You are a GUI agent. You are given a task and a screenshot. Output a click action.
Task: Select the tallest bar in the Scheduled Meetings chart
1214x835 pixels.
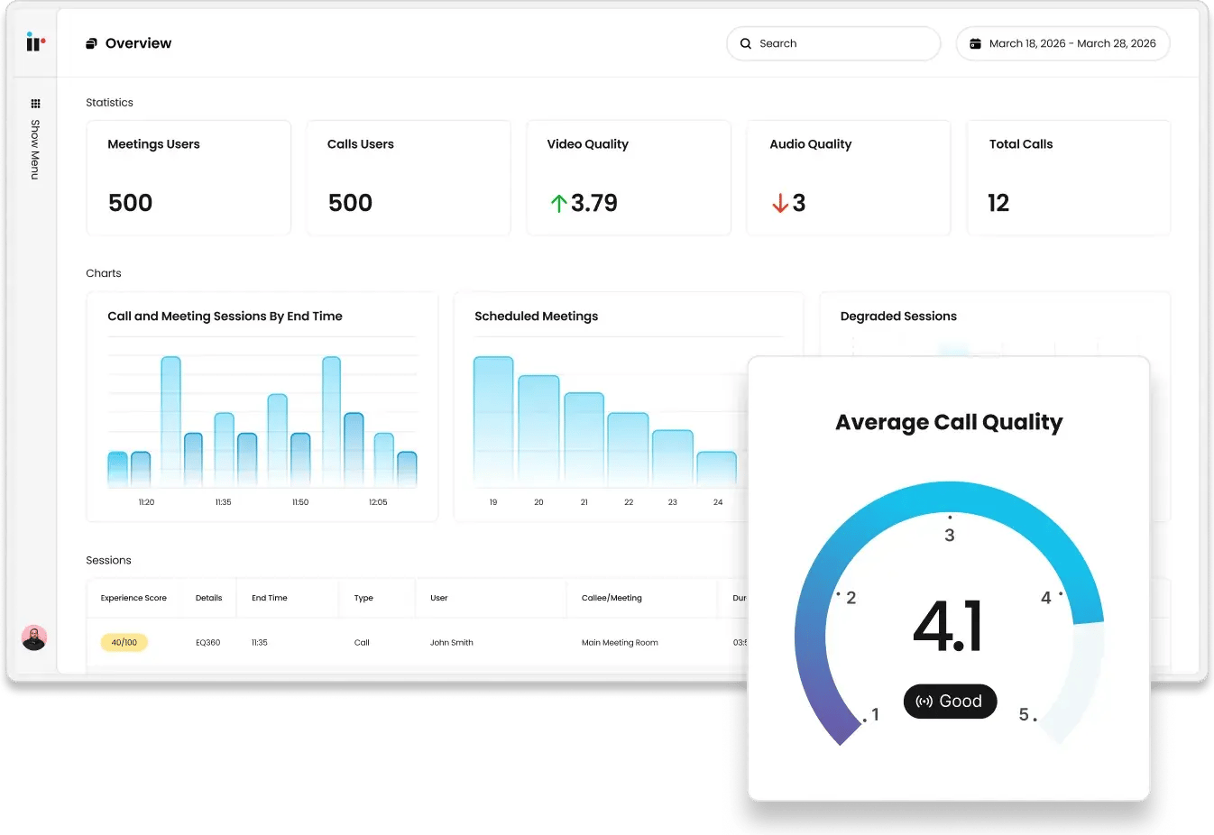[x=492, y=419]
